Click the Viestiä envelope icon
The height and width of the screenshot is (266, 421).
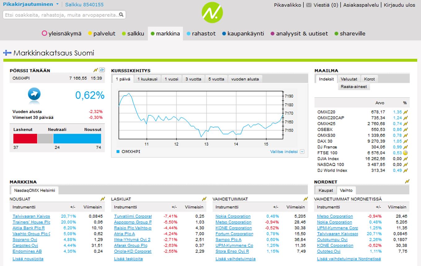[309, 5]
